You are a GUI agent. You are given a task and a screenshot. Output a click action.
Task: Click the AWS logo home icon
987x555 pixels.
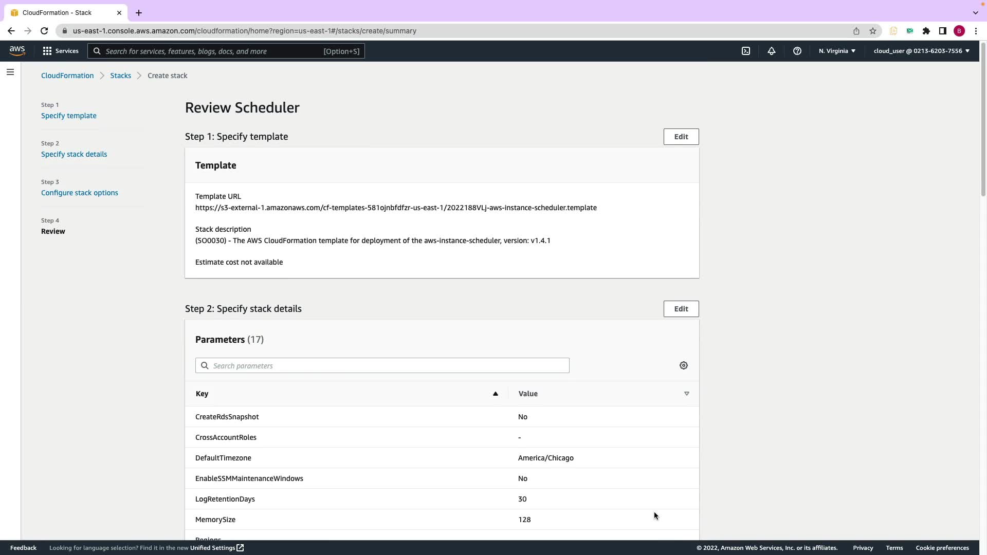[17, 51]
